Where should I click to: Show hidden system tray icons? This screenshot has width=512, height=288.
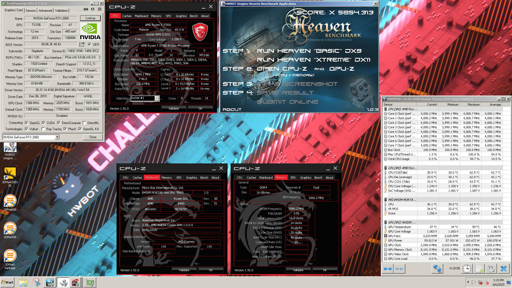(x=468, y=282)
